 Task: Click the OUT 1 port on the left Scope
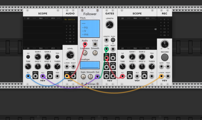35,76
